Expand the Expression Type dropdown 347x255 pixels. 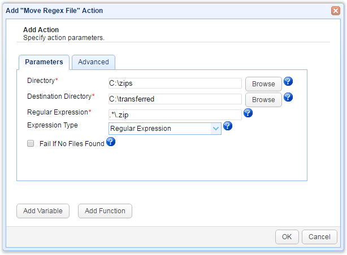pyautogui.click(x=215, y=129)
